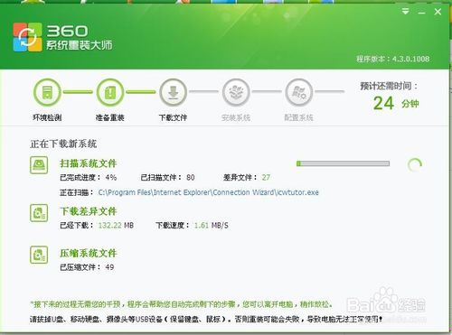Click the estimated 24 分钟 remaining time

click(396, 103)
